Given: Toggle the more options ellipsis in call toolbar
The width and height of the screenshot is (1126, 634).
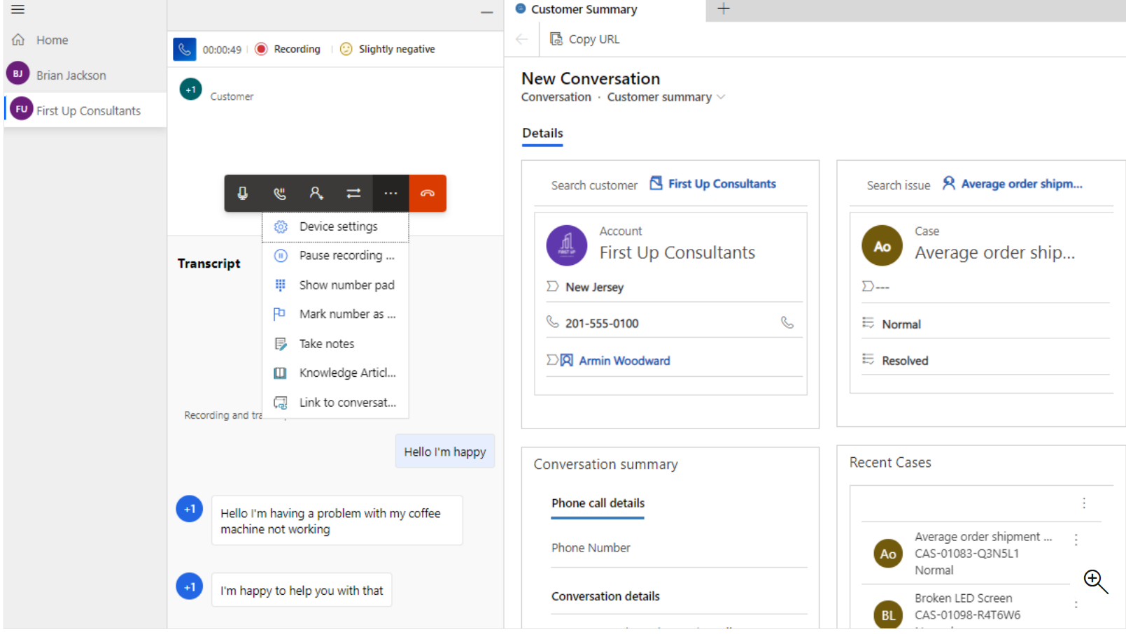Looking at the screenshot, I should (390, 193).
